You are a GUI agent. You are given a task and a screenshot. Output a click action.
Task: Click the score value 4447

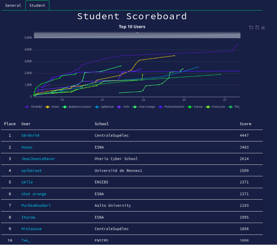coord(244,135)
